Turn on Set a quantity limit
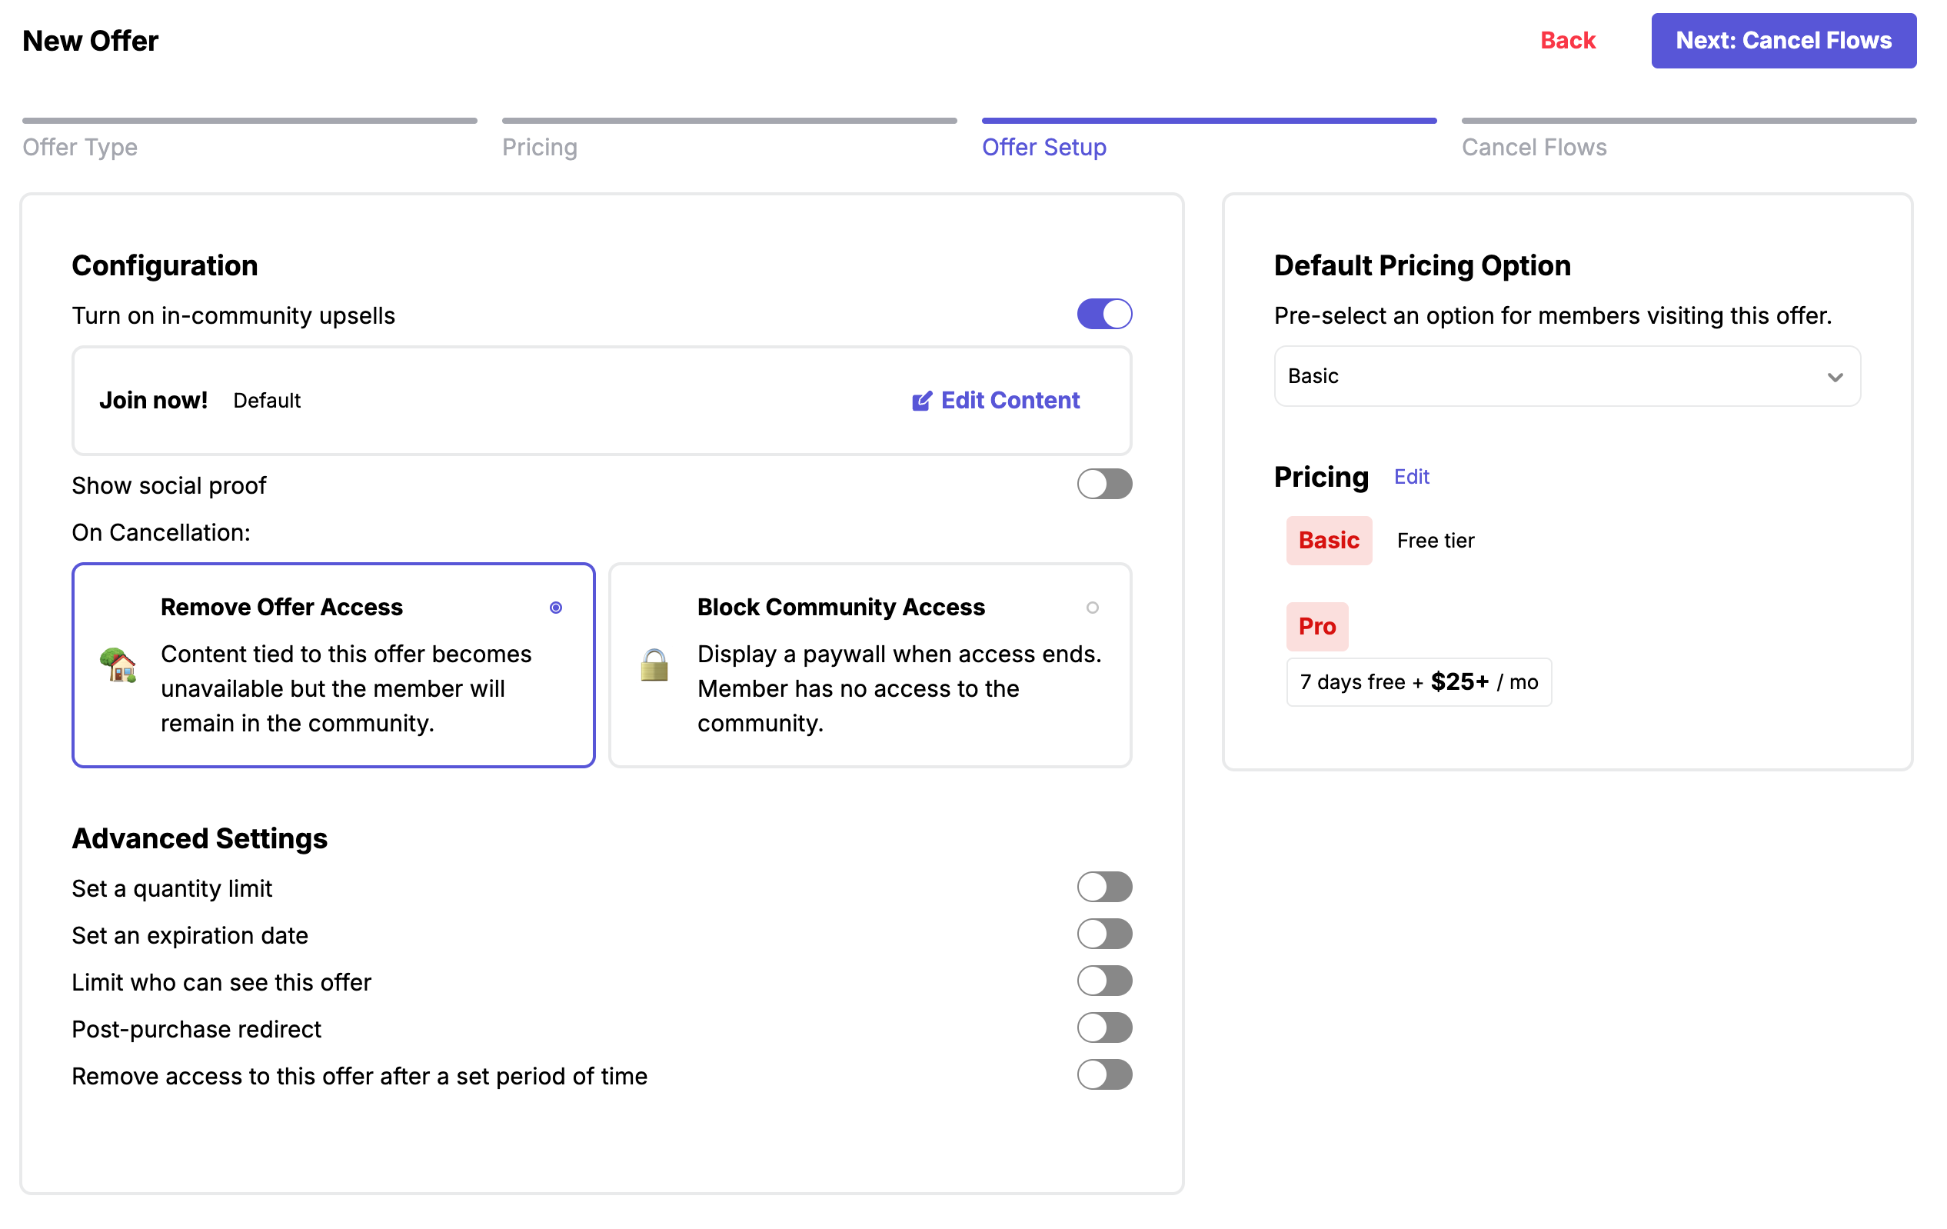Image resolution: width=1947 pixels, height=1229 pixels. pos(1103,887)
